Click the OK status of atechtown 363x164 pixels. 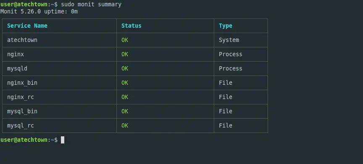click(125, 40)
